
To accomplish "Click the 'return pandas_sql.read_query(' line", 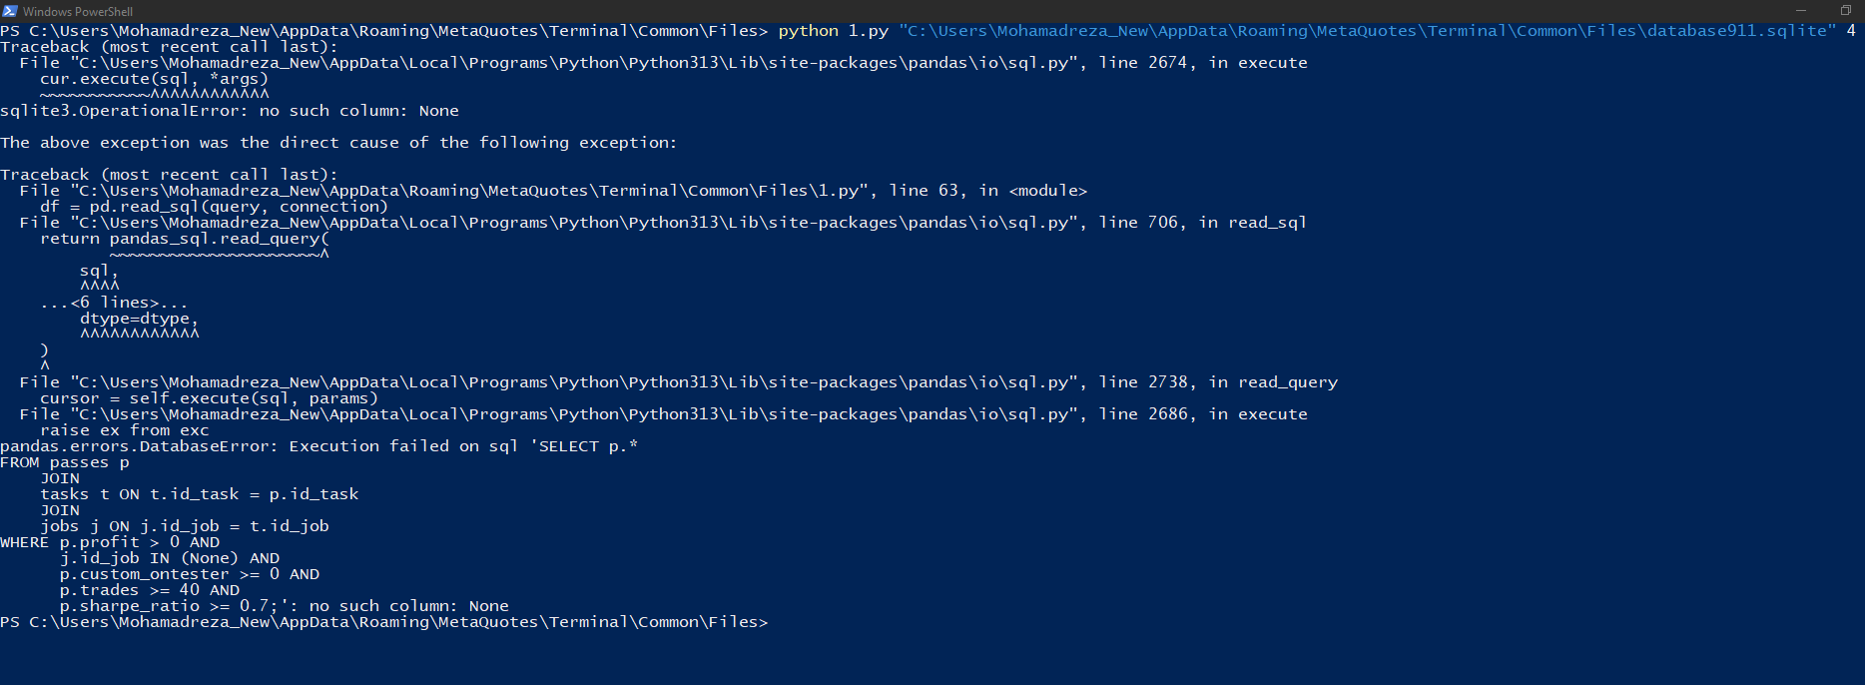I will click(x=185, y=239).
